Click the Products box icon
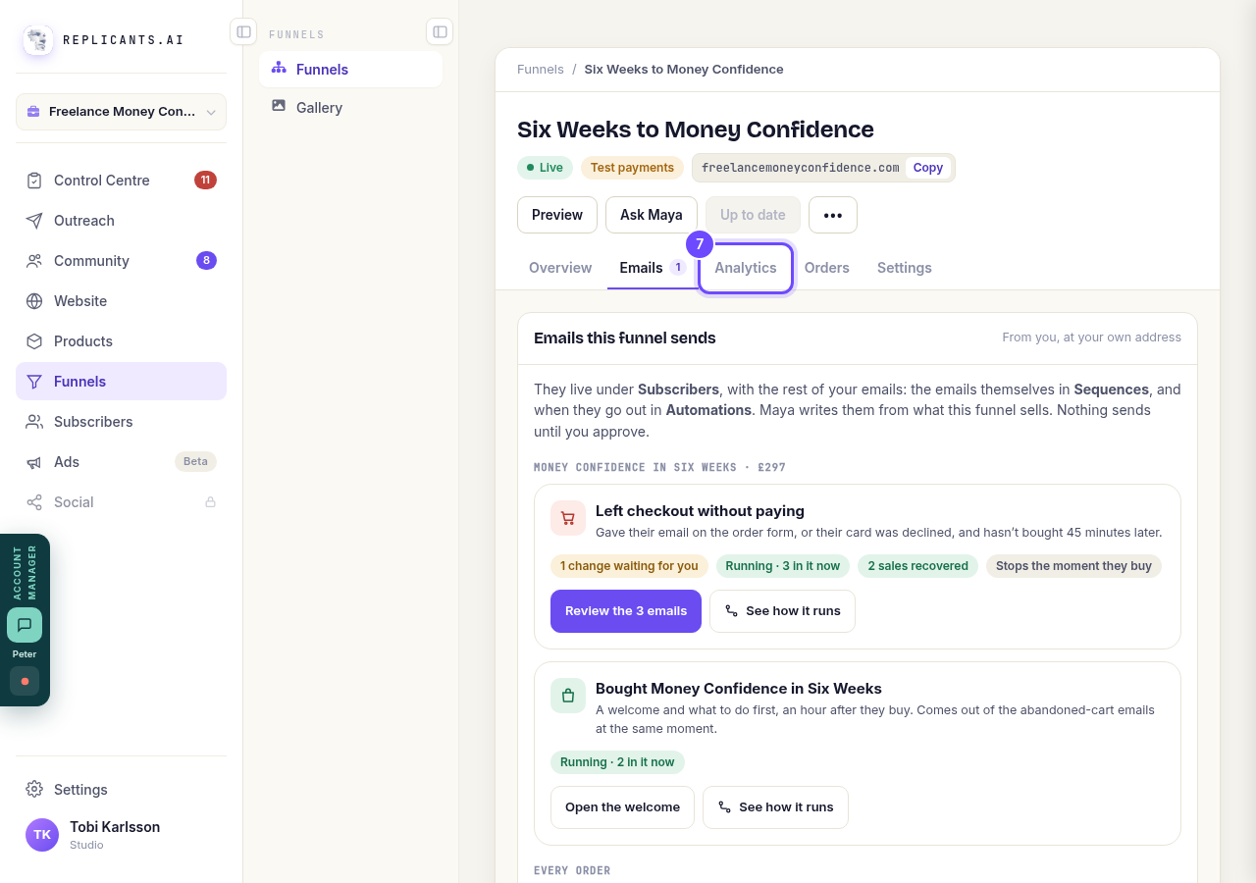Screen dimensions: 1256x883 tap(34, 341)
